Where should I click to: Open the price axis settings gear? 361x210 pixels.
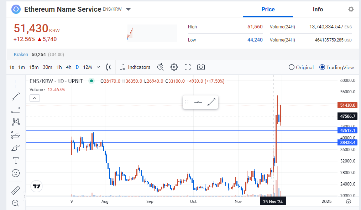coord(349,202)
